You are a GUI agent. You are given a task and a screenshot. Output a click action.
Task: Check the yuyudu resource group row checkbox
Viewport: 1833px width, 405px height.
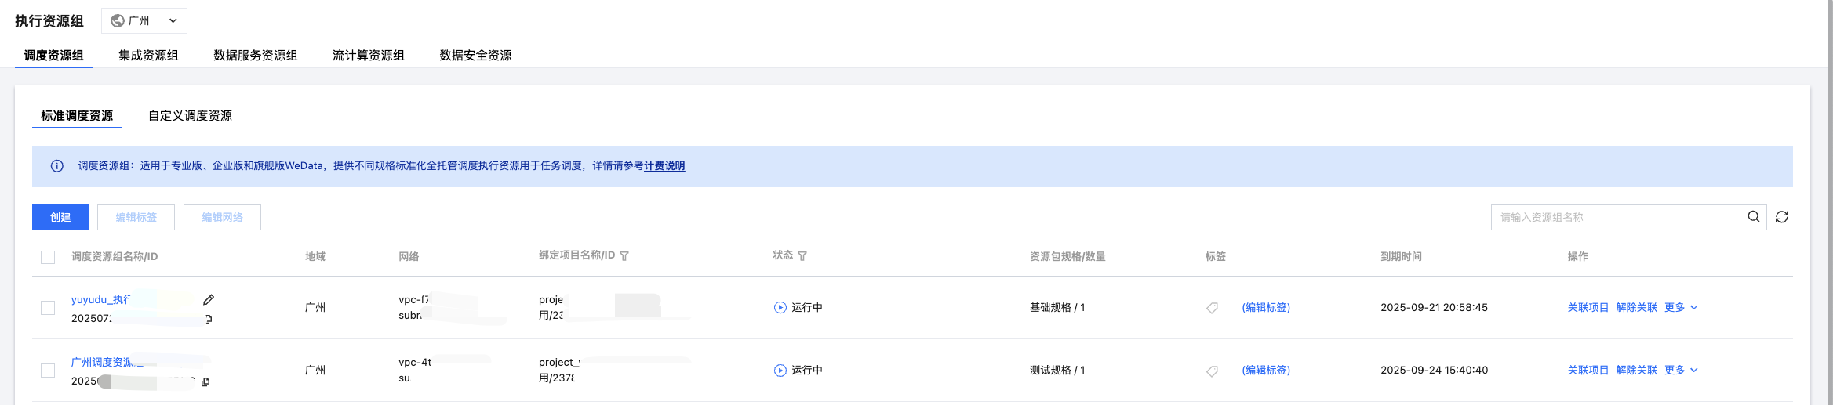tap(48, 308)
